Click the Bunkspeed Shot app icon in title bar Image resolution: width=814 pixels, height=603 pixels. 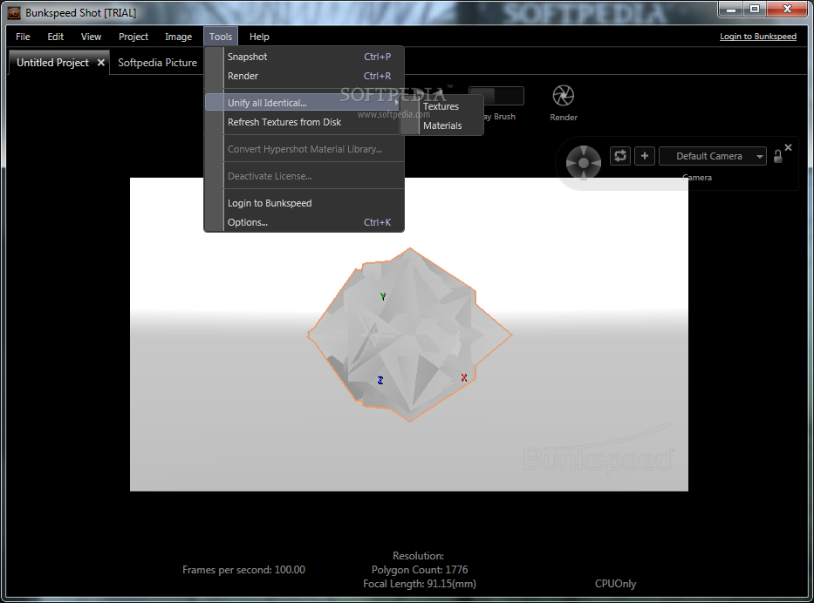tap(14, 12)
